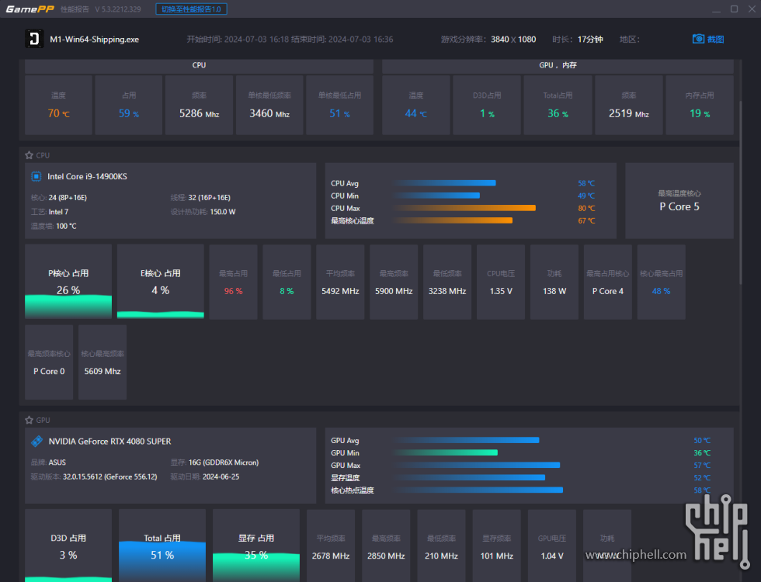Click the GPU Total usage 36 % value

[558, 113]
